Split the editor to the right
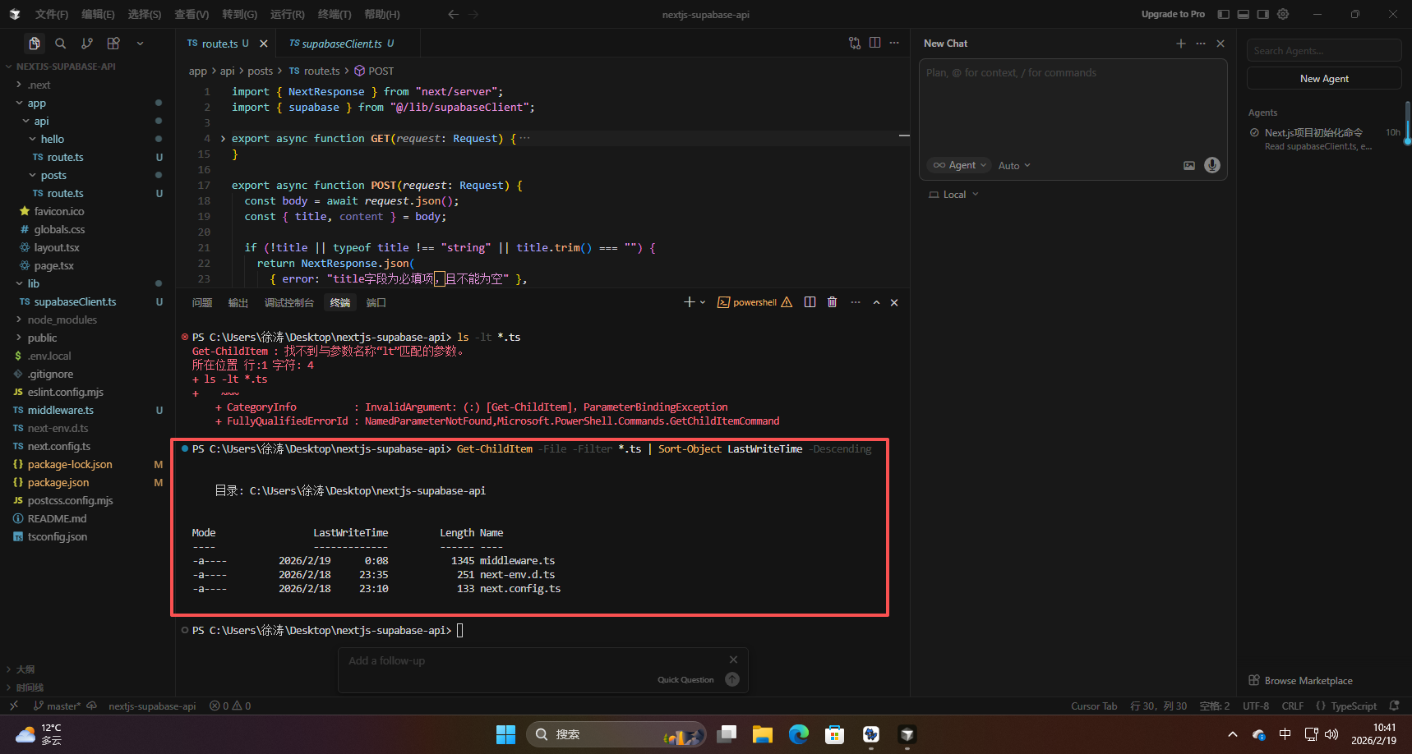This screenshot has width=1412, height=754. 874,43
